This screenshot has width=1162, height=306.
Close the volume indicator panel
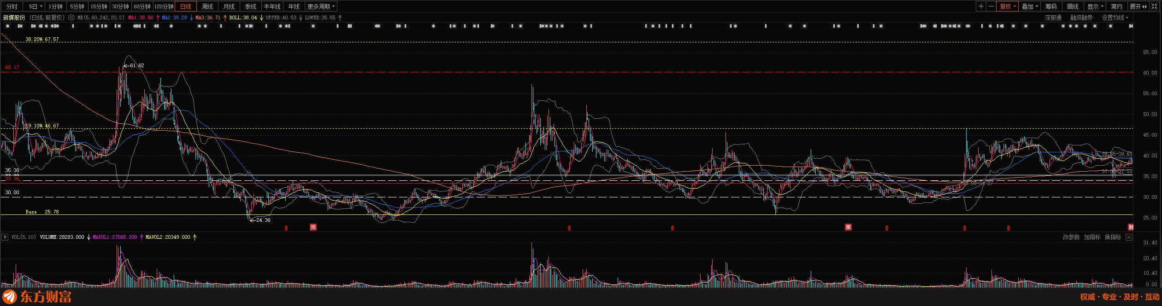pos(1129,237)
